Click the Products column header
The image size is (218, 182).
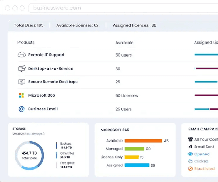coord(26,43)
